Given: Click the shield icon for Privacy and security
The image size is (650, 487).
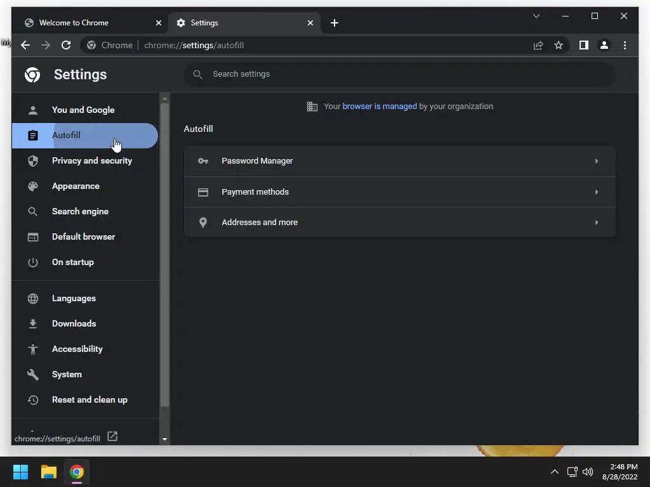Looking at the screenshot, I should tap(33, 160).
